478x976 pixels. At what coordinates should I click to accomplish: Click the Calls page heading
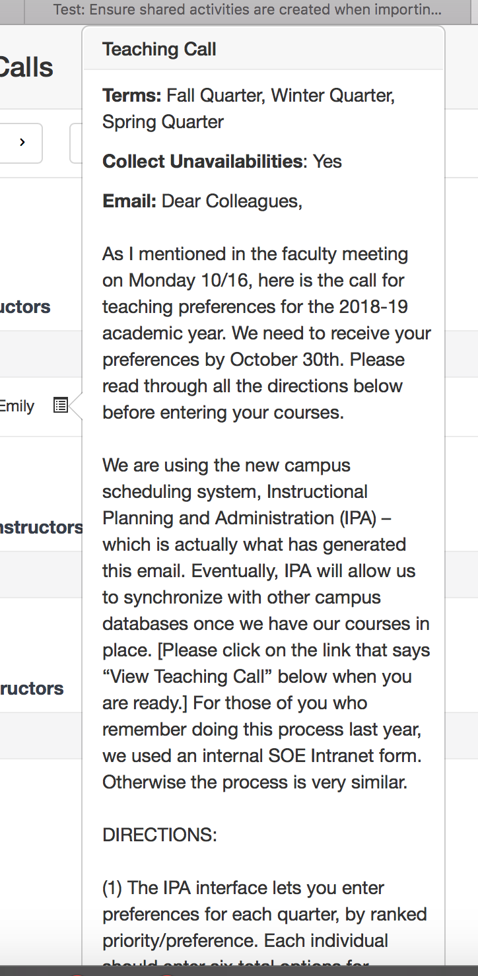(x=26, y=67)
